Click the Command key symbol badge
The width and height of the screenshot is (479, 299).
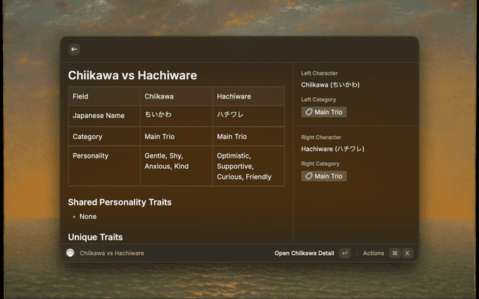point(394,253)
